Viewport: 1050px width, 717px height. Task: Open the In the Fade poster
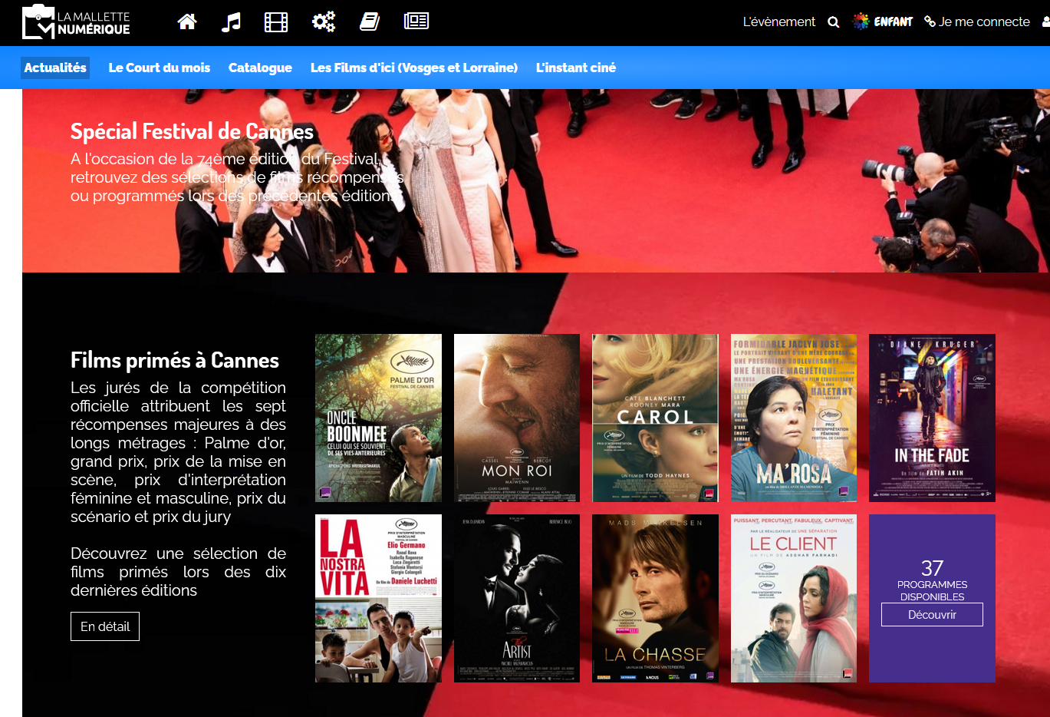932,418
